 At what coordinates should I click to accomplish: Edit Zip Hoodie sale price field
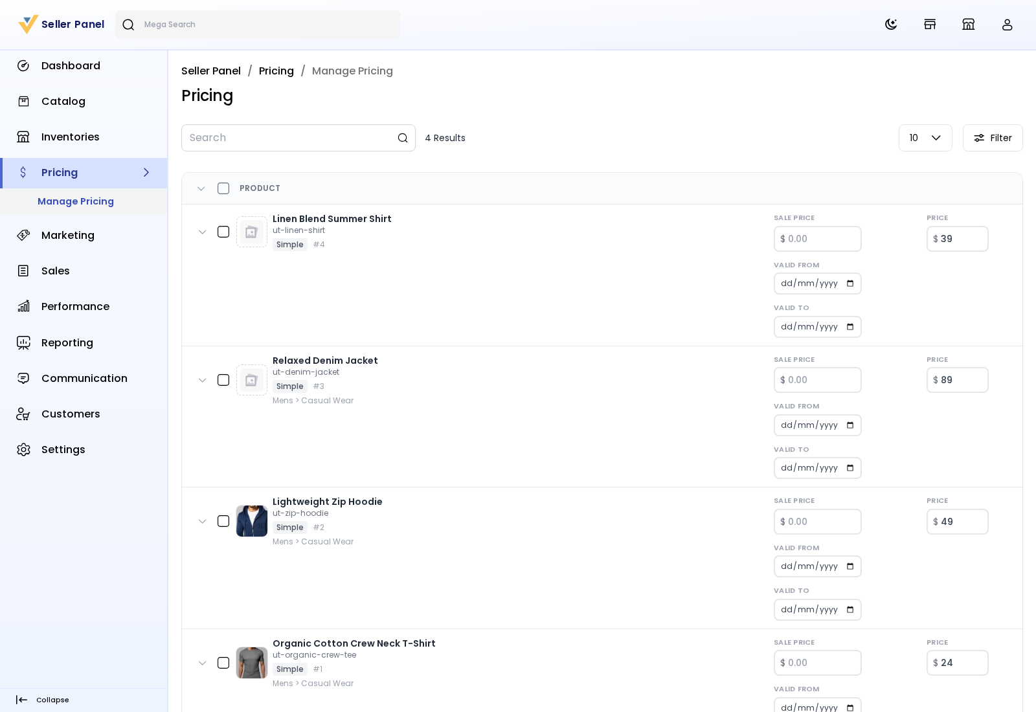tap(818, 522)
